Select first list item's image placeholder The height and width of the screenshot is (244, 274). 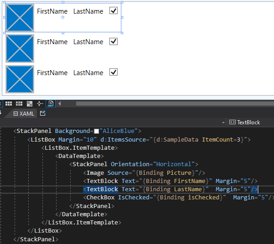tap(20, 18)
